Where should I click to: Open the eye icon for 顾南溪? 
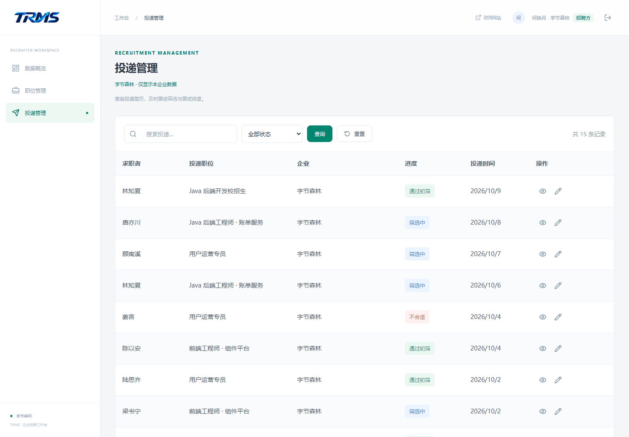click(x=543, y=254)
